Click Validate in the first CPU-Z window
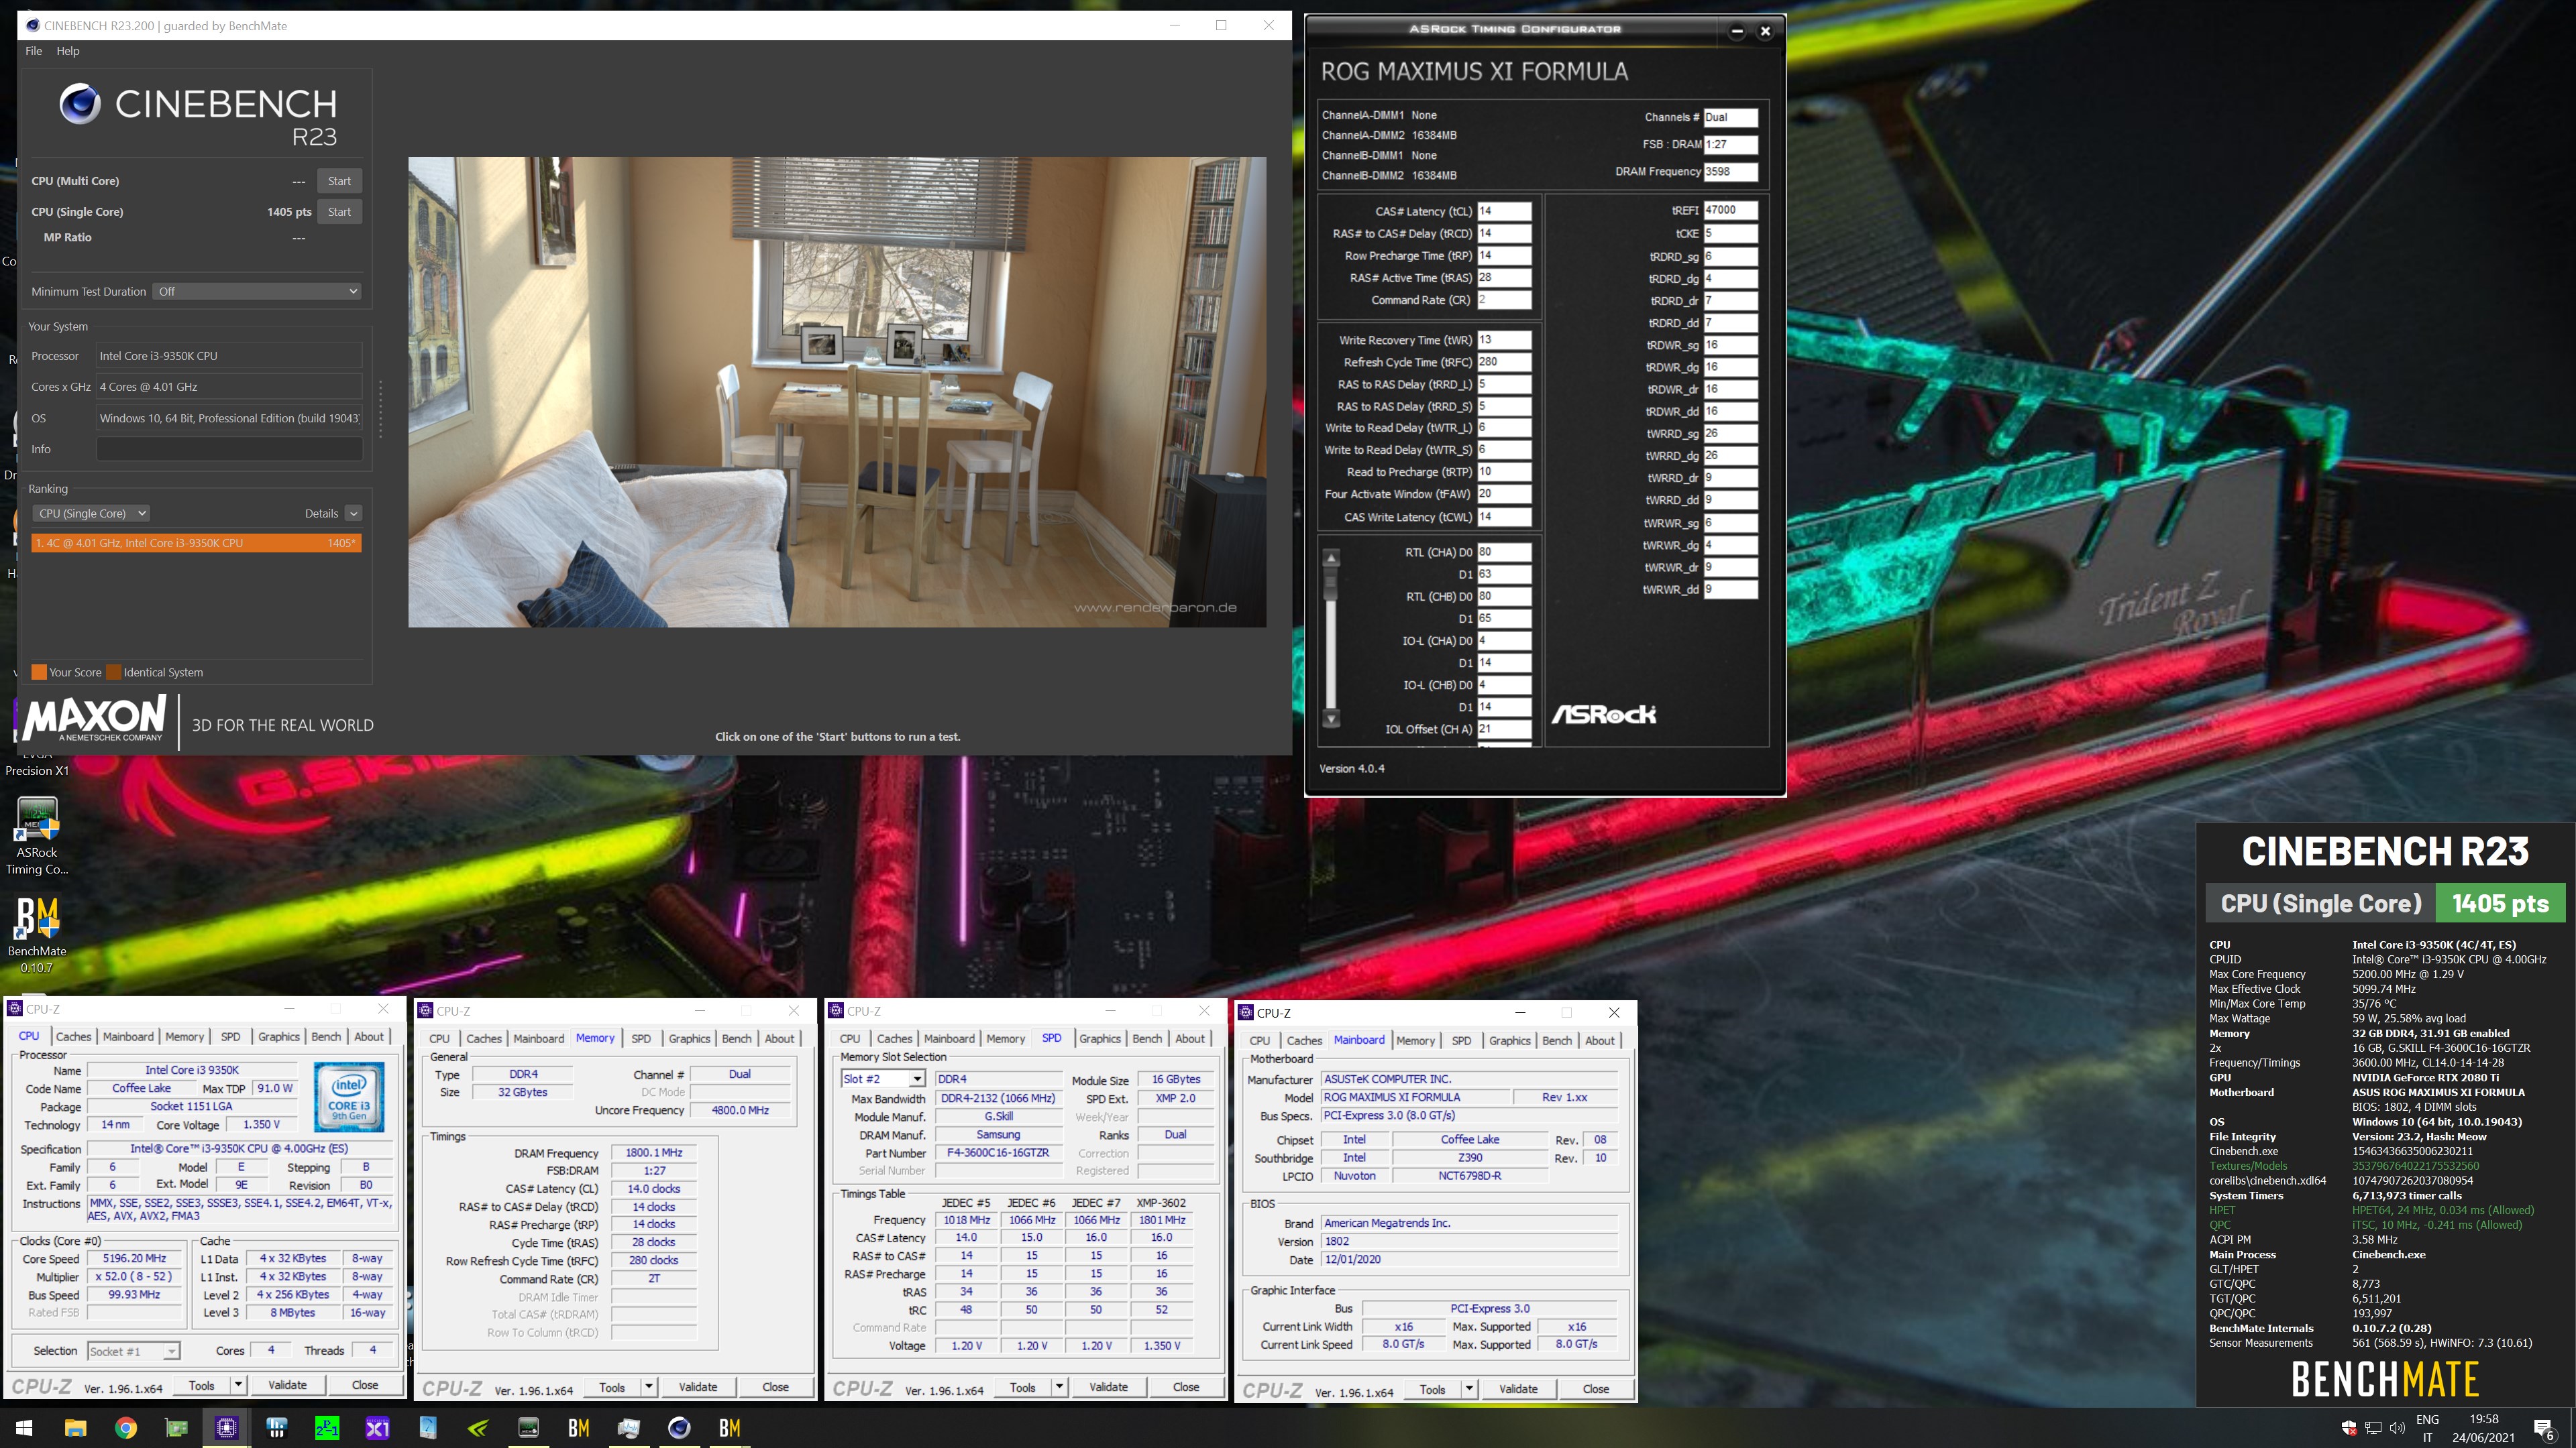The image size is (2576, 1448). (288, 1385)
